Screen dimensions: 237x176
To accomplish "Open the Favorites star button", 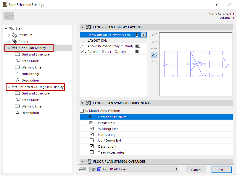I will (9, 16).
